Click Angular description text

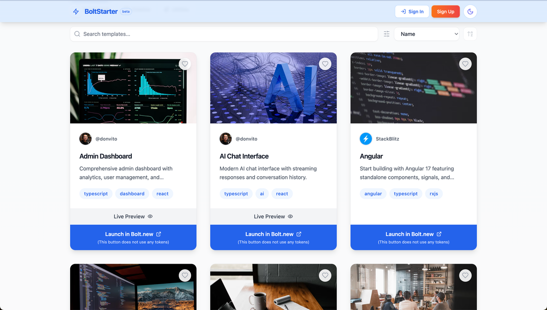(407, 173)
